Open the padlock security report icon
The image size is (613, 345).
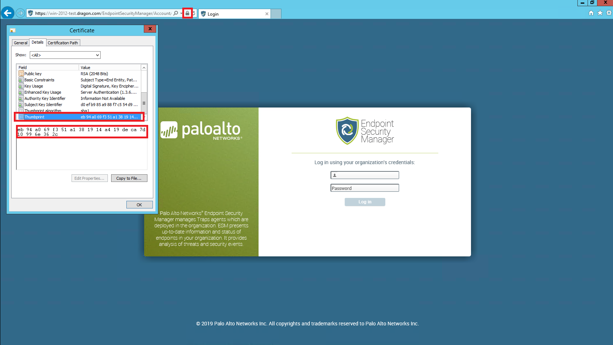187,13
